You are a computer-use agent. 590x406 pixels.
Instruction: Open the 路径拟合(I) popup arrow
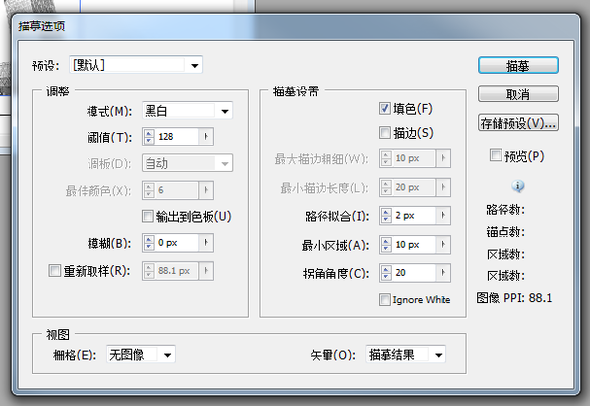click(x=442, y=216)
